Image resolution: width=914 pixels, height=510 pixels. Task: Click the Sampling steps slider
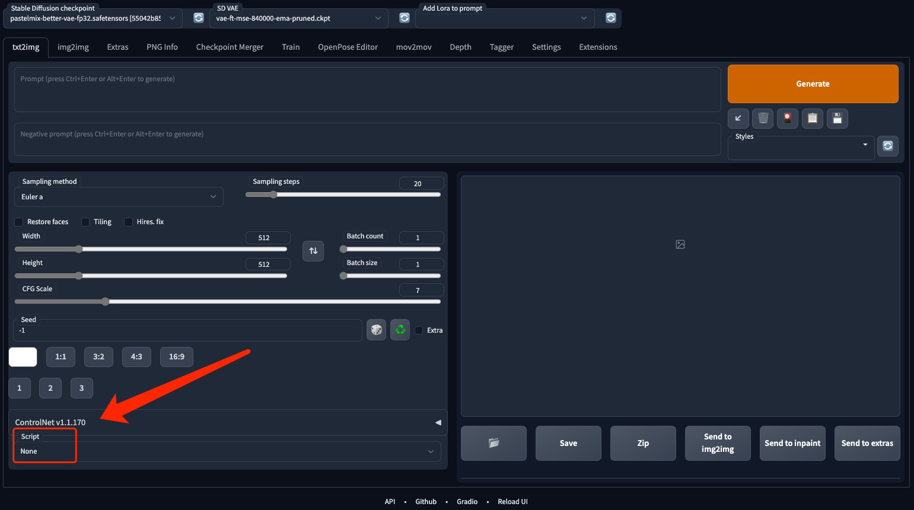point(343,195)
